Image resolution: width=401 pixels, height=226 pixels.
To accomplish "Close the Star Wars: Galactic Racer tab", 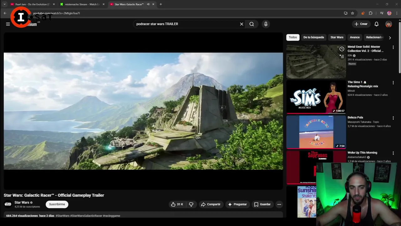I will [x=153, y=4].
